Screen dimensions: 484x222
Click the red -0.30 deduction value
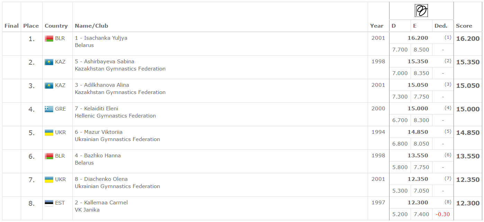(x=443, y=214)
